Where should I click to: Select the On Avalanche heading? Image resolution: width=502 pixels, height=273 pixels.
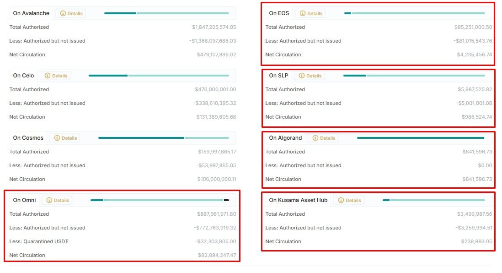(x=31, y=13)
